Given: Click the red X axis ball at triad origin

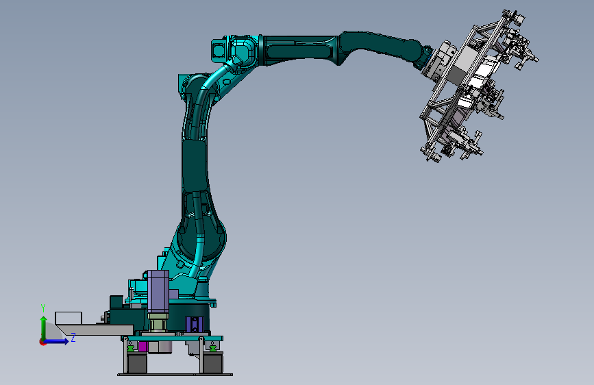Looking at the screenshot, I should pos(42,342).
